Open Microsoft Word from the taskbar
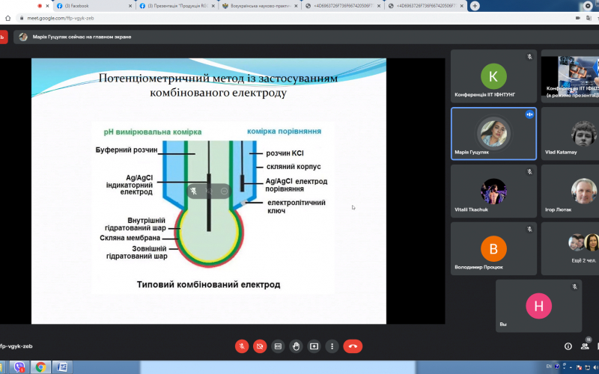Image resolution: width=599 pixels, height=374 pixels. [62, 367]
